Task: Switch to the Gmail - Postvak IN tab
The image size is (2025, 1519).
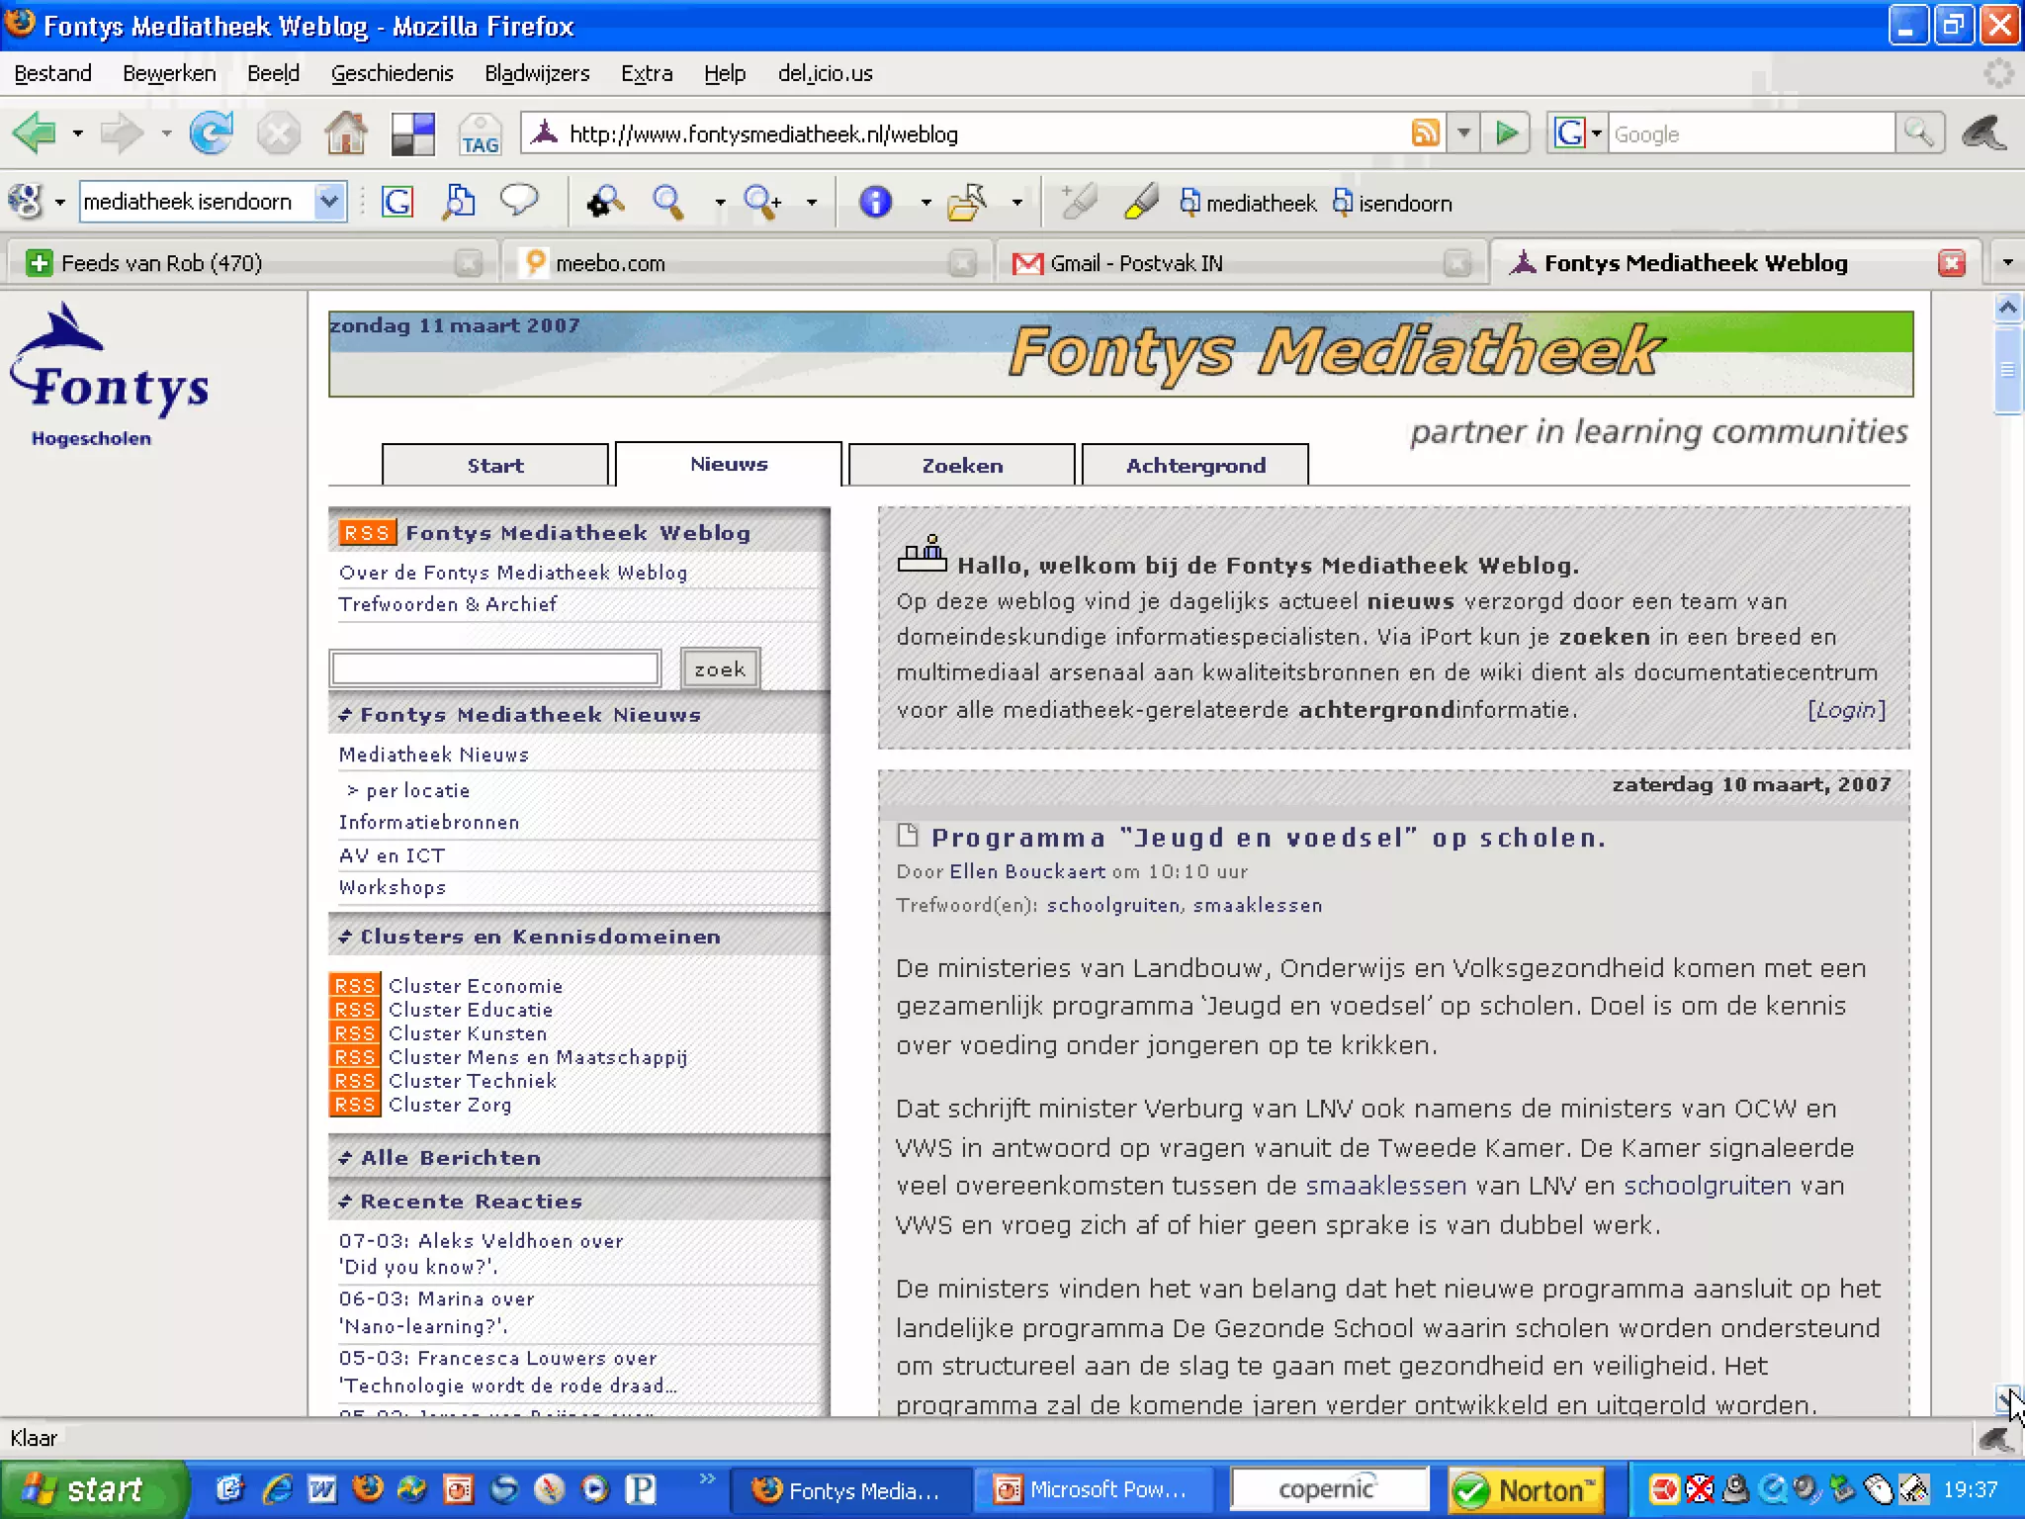Action: (x=1135, y=263)
